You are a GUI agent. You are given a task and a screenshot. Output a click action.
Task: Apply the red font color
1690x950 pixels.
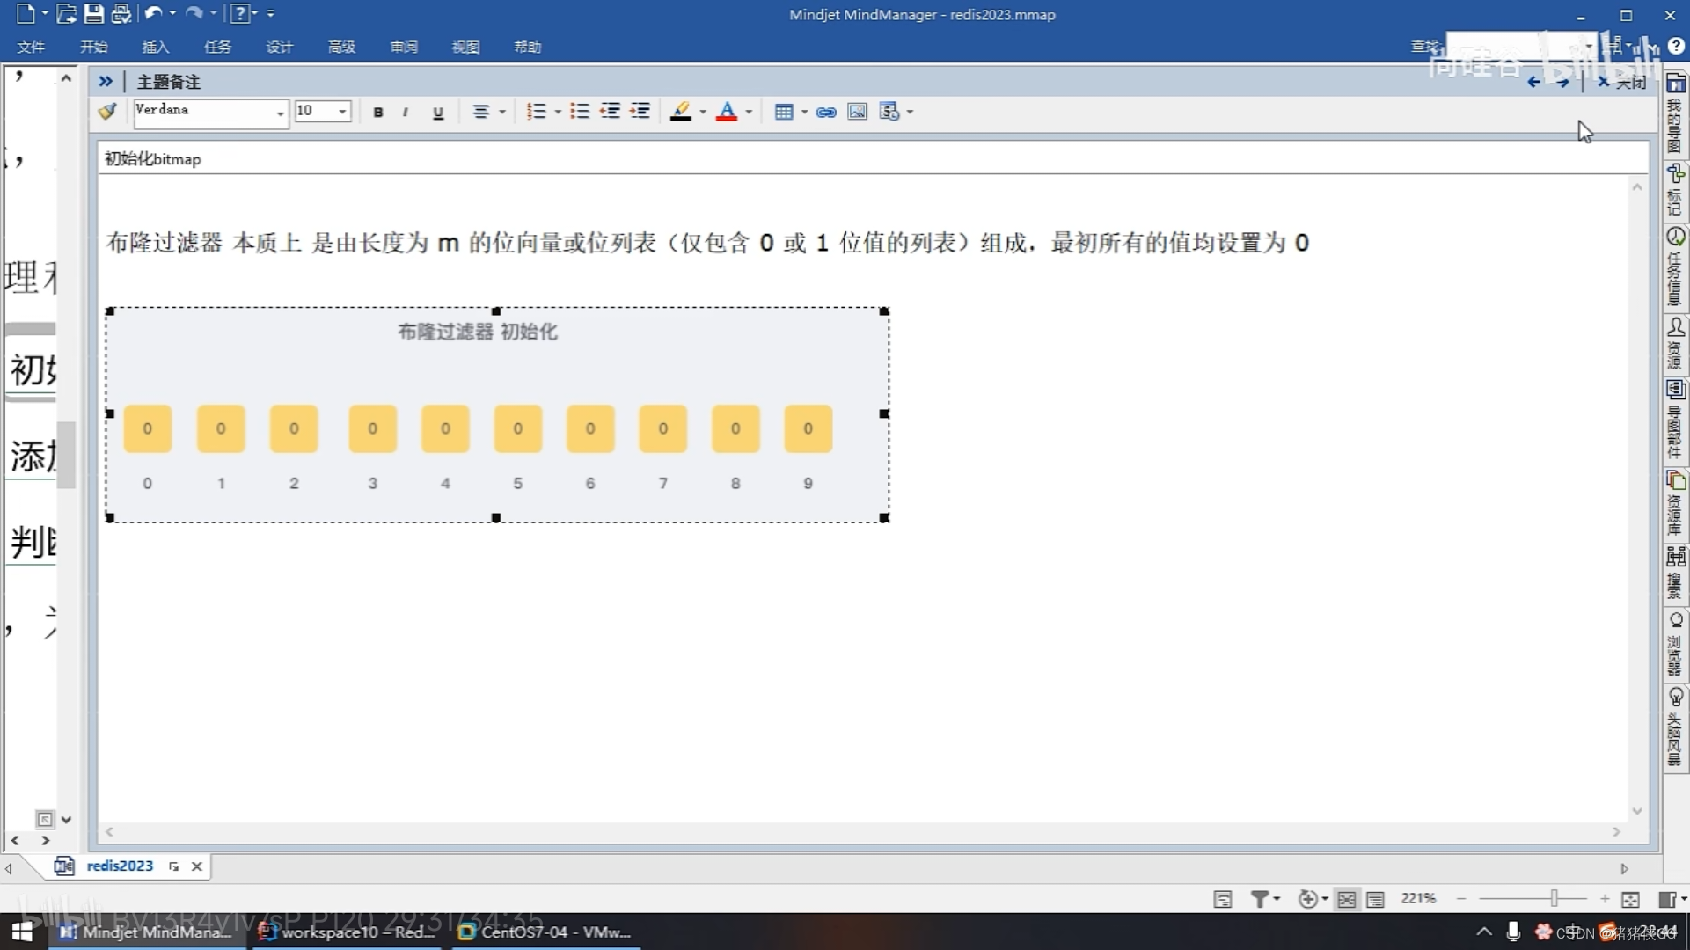[727, 112]
